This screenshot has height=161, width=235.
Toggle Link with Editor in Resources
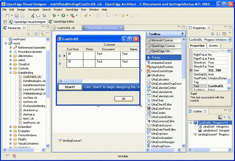pos(42,34)
